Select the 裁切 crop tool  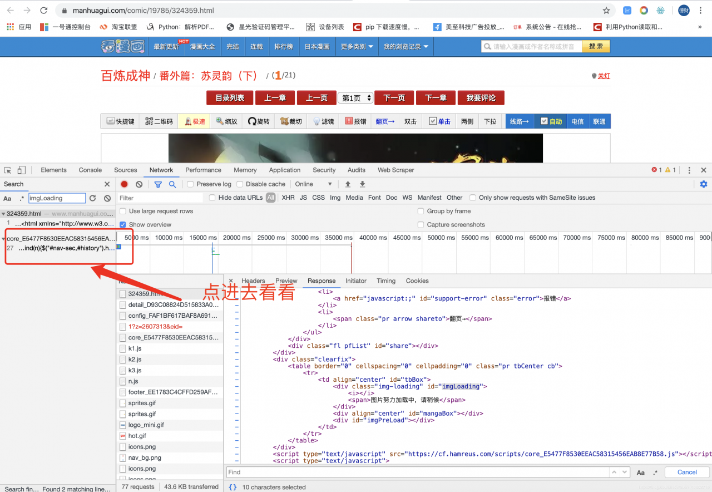[x=291, y=121]
